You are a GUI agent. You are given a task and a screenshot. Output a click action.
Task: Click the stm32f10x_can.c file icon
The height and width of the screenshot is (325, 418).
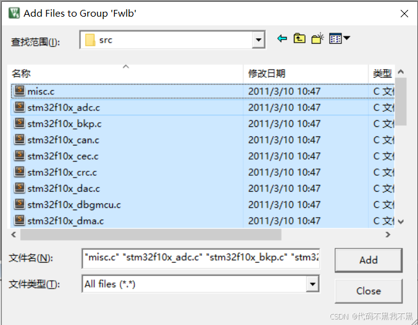click(19, 139)
